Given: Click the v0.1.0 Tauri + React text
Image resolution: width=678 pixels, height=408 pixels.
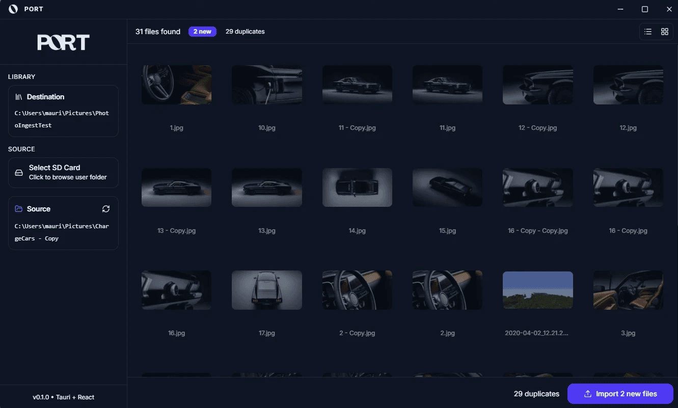Looking at the screenshot, I should pyautogui.click(x=63, y=397).
